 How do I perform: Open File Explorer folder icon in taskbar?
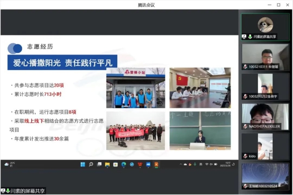[107, 165]
